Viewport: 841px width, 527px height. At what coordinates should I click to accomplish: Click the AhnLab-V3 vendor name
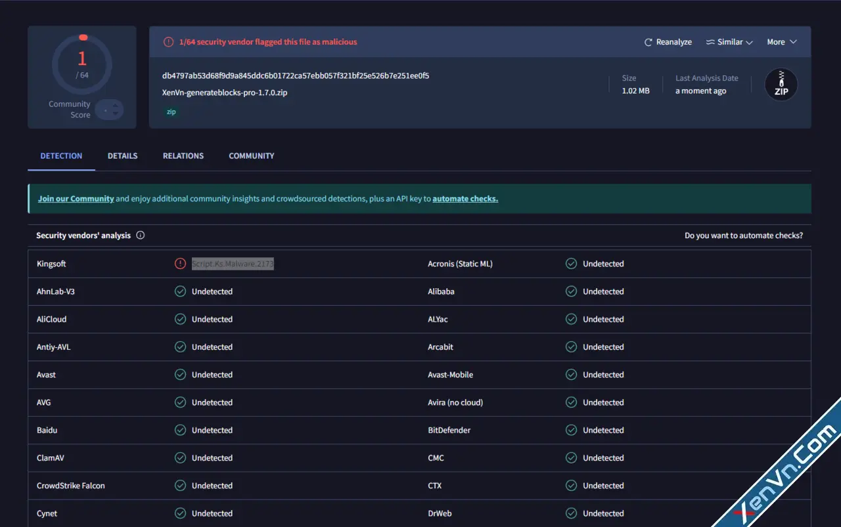pyautogui.click(x=56, y=291)
